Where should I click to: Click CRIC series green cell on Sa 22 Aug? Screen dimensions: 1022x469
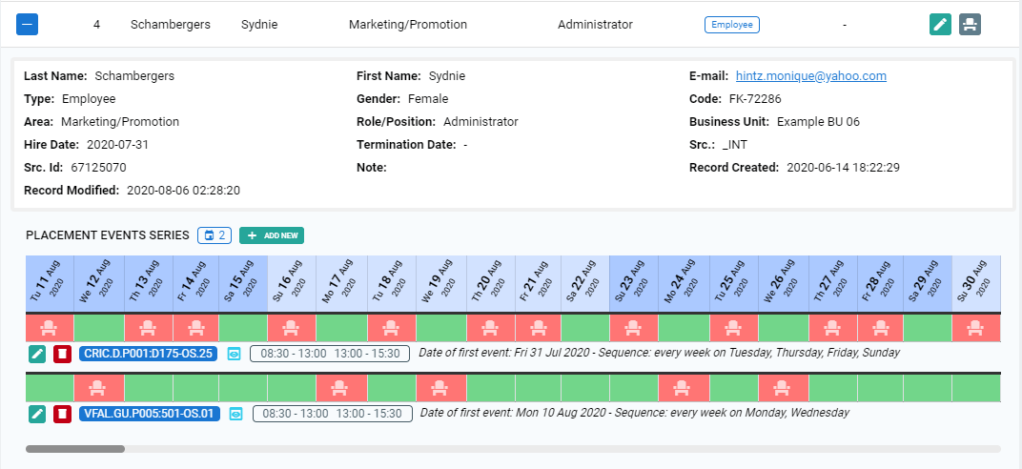[x=585, y=328]
